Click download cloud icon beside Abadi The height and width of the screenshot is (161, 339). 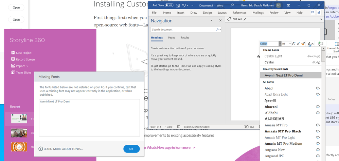[318, 88]
